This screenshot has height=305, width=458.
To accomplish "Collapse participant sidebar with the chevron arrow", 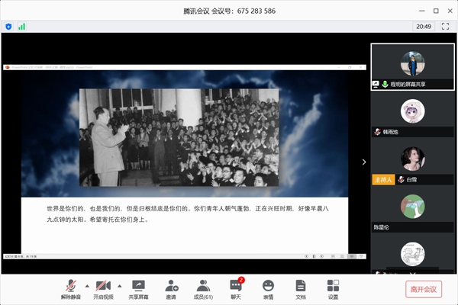I will coord(363,162).
